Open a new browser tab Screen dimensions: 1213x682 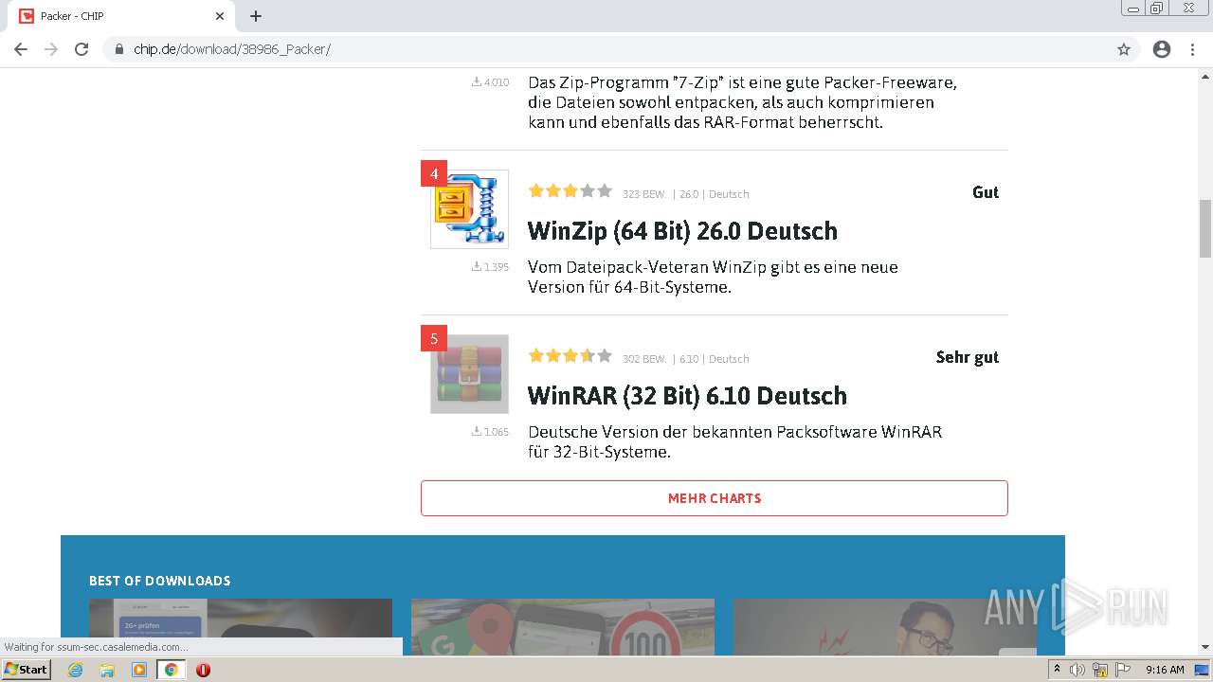click(256, 16)
